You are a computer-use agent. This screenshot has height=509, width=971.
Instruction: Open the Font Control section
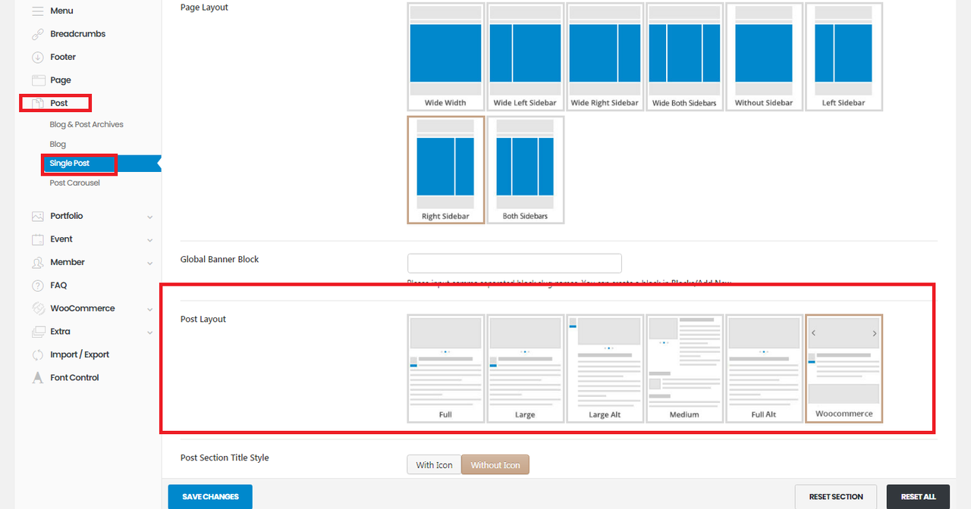[x=74, y=378]
